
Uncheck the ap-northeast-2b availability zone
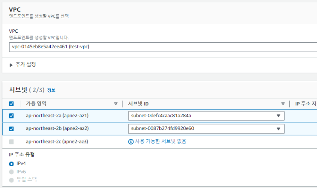click(x=11, y=128)
